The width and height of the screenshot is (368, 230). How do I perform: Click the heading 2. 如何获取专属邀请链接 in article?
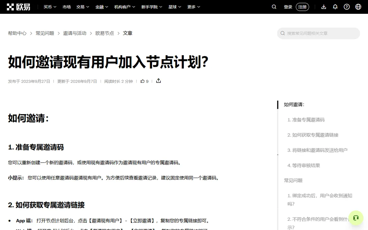46,205
